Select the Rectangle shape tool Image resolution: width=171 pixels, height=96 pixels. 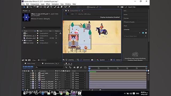point(45,7)
